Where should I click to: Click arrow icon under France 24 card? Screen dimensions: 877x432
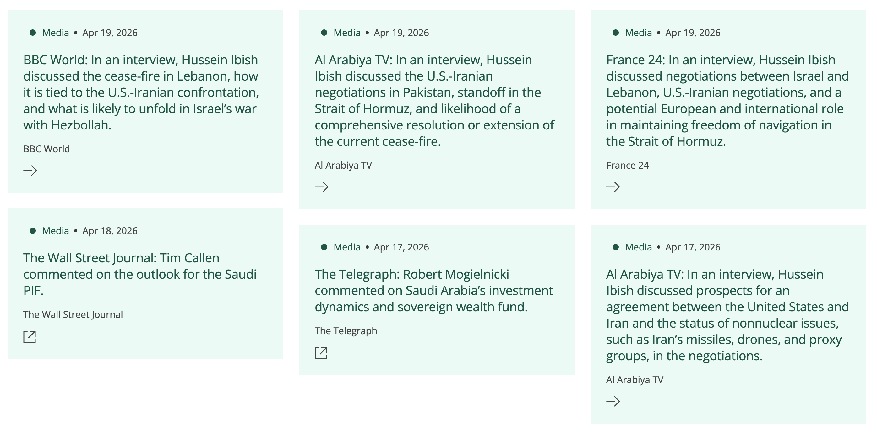(x=613, y=187)
